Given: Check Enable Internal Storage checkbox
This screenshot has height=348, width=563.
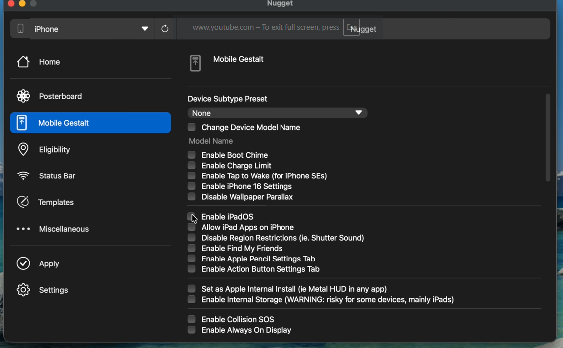Looking at the screenshot, I should [x=192, y=299].
